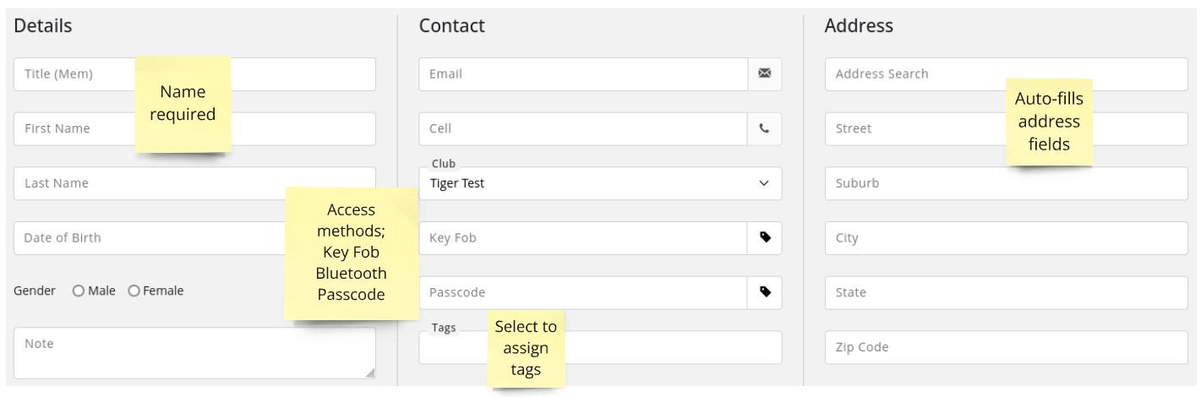Click the envelope icon beside Email field
The image size is (1201, 397).
point(765,74)
